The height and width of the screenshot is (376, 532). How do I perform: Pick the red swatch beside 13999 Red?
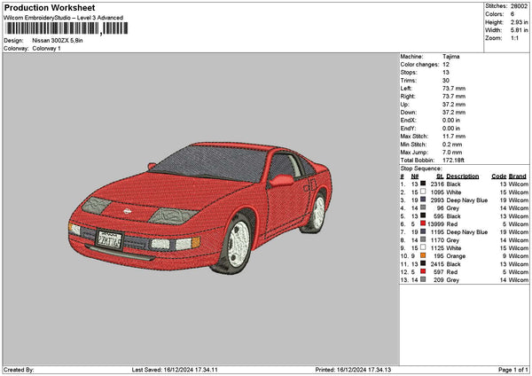click(423, 223)
